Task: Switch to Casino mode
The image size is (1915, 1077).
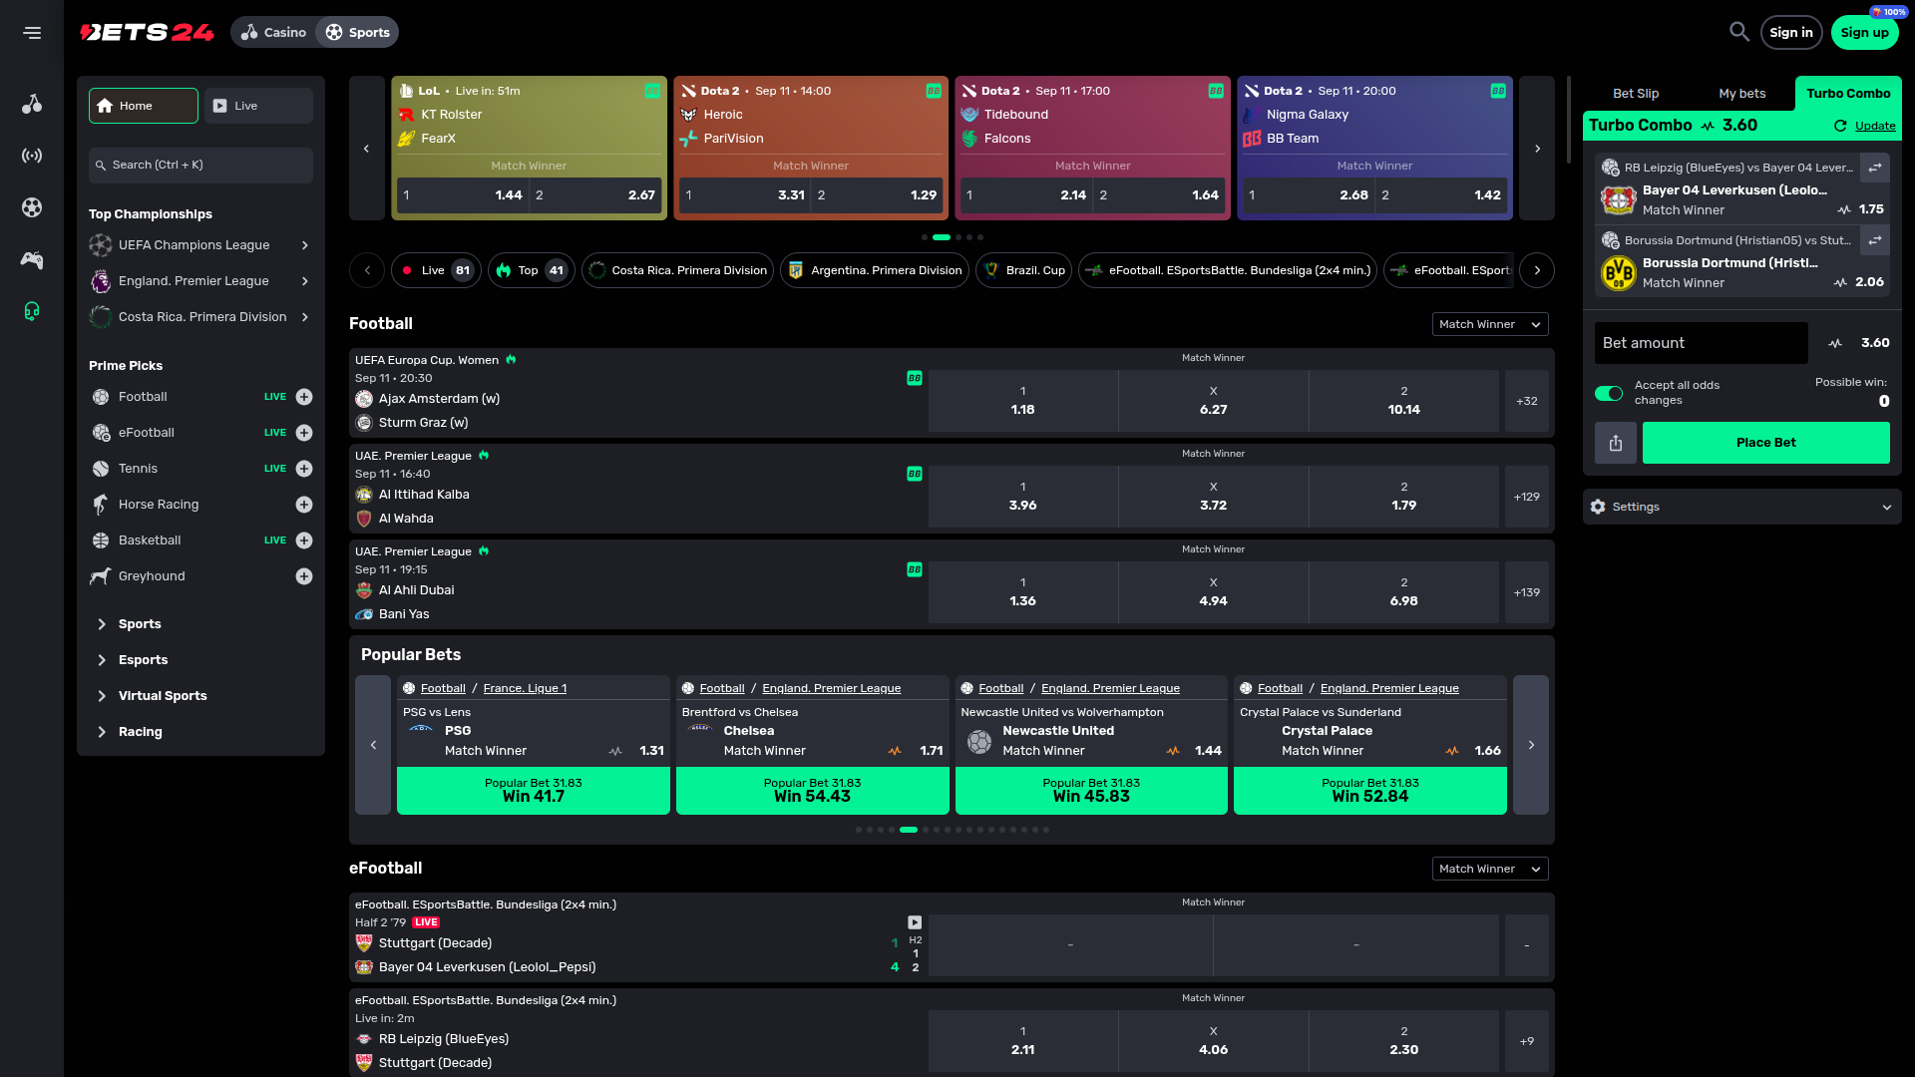Action: pyautogui.click(x=272, y=32)
